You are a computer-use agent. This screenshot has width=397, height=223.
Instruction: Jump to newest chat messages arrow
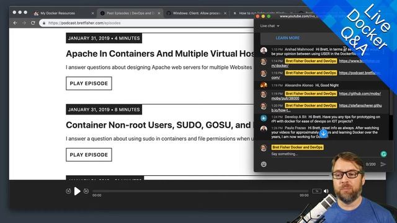323,133
